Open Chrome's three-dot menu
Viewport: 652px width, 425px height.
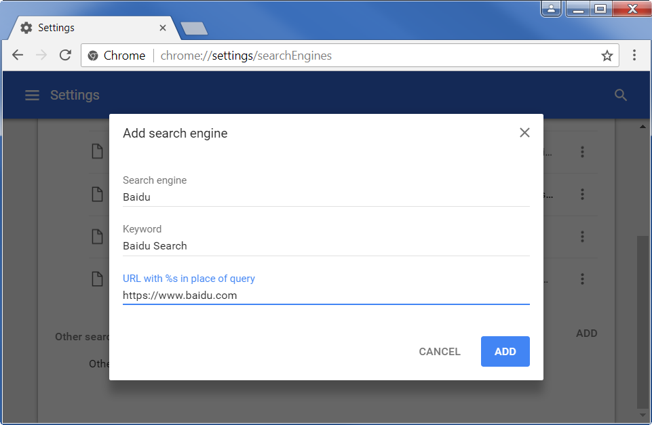tap(634, 56)
